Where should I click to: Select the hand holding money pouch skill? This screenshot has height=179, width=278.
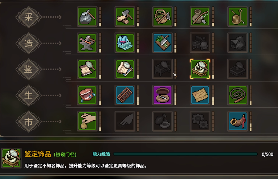coord(87,121)
